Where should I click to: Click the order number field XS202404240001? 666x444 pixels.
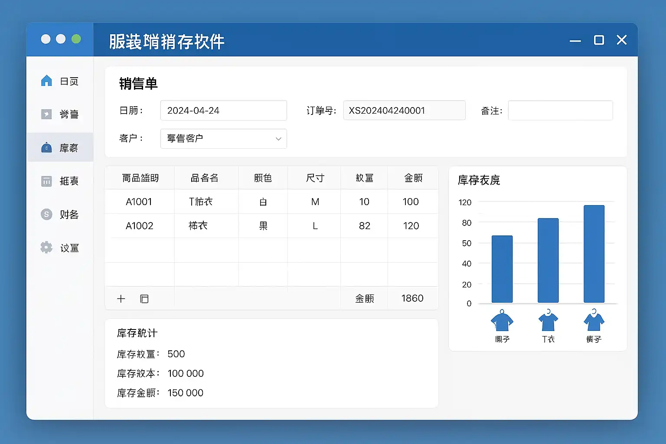(x=404, y=111)
